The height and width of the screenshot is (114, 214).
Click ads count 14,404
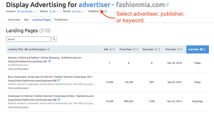point(109,82)
